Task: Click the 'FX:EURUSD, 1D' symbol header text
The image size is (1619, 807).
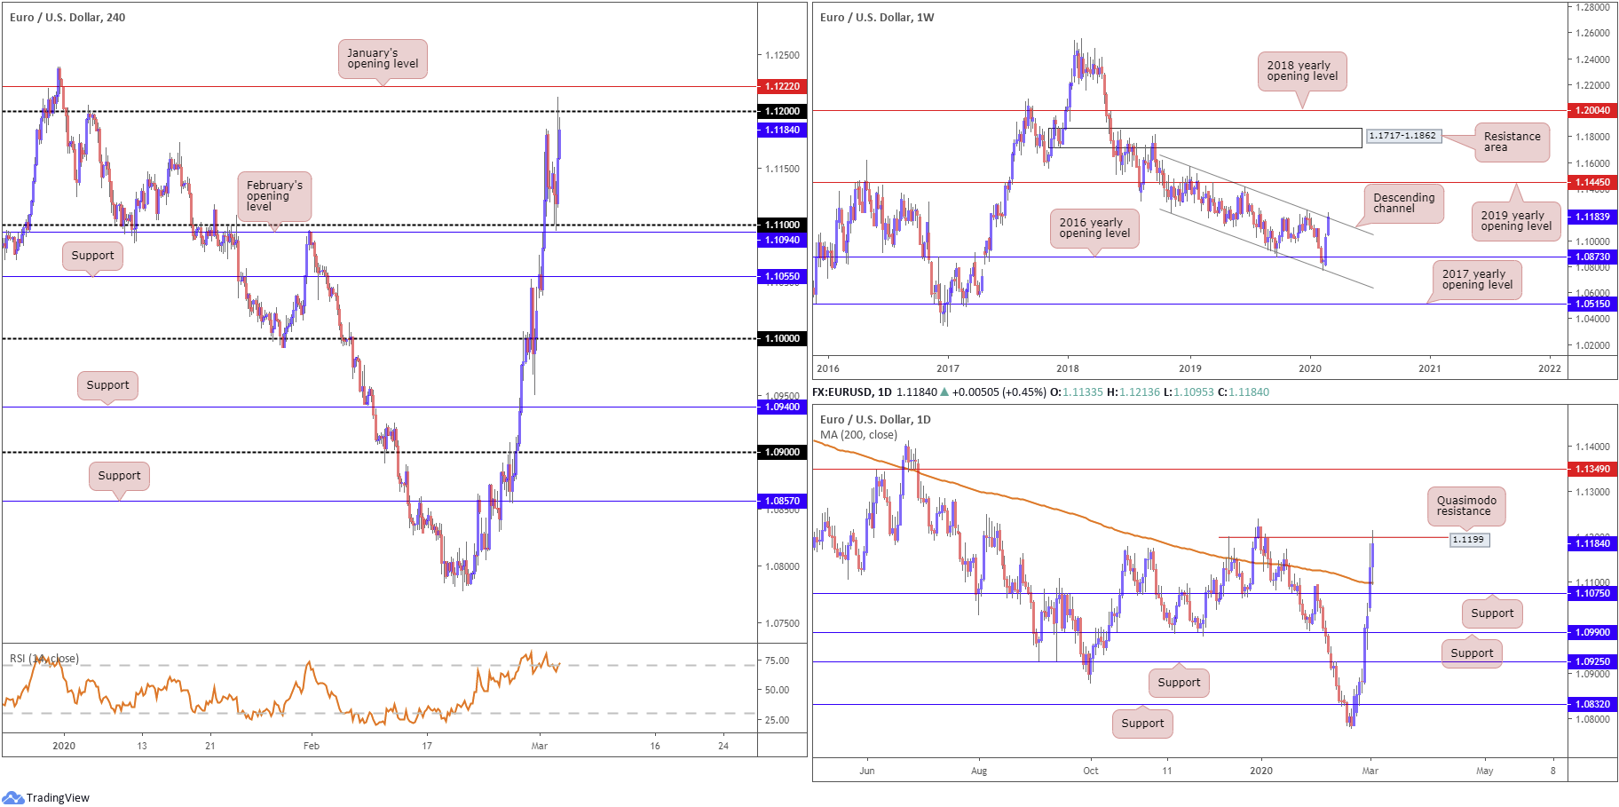Action: [851, 392]
